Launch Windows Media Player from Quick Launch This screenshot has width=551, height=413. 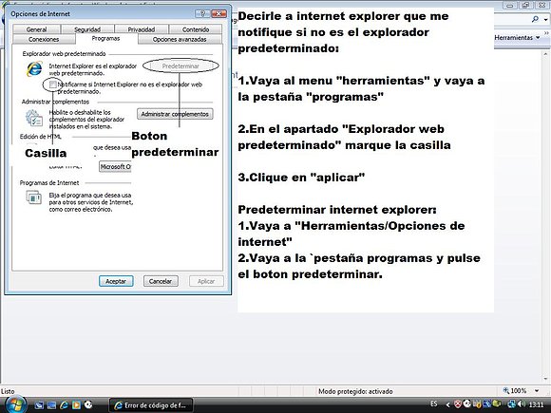(x=76, y=404)
